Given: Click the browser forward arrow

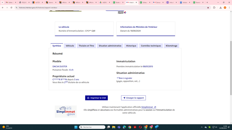Looking at the screenshot, I should [x=7, y=8].
